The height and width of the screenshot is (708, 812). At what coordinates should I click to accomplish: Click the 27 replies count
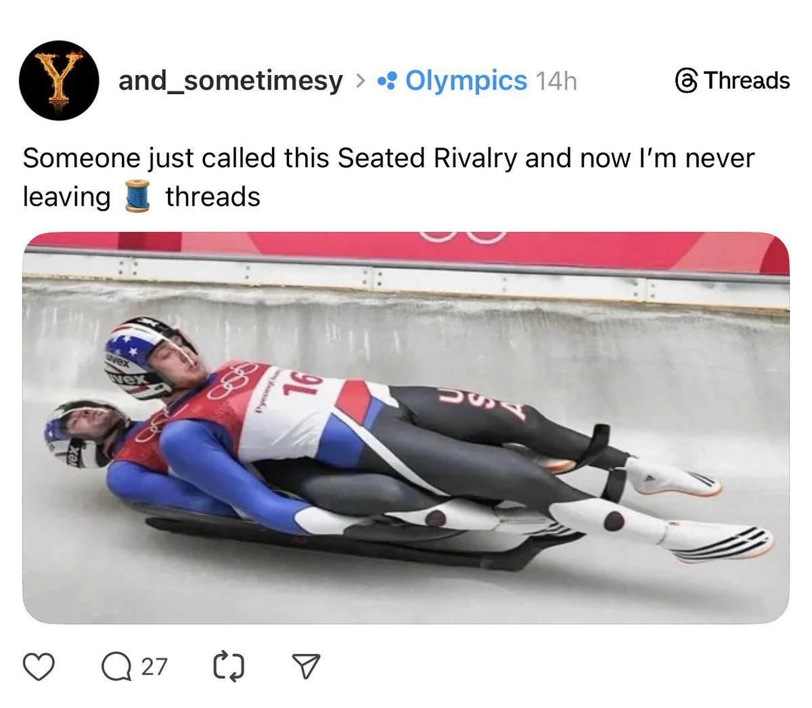[154, 666]
